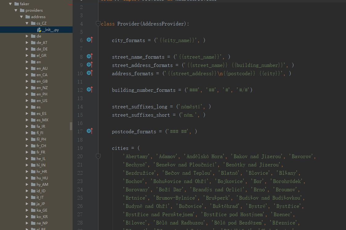The height and width of the screenshot is (230, 346).
Task: Expand the ko_KR folder arrow
Action: point(27,217)
